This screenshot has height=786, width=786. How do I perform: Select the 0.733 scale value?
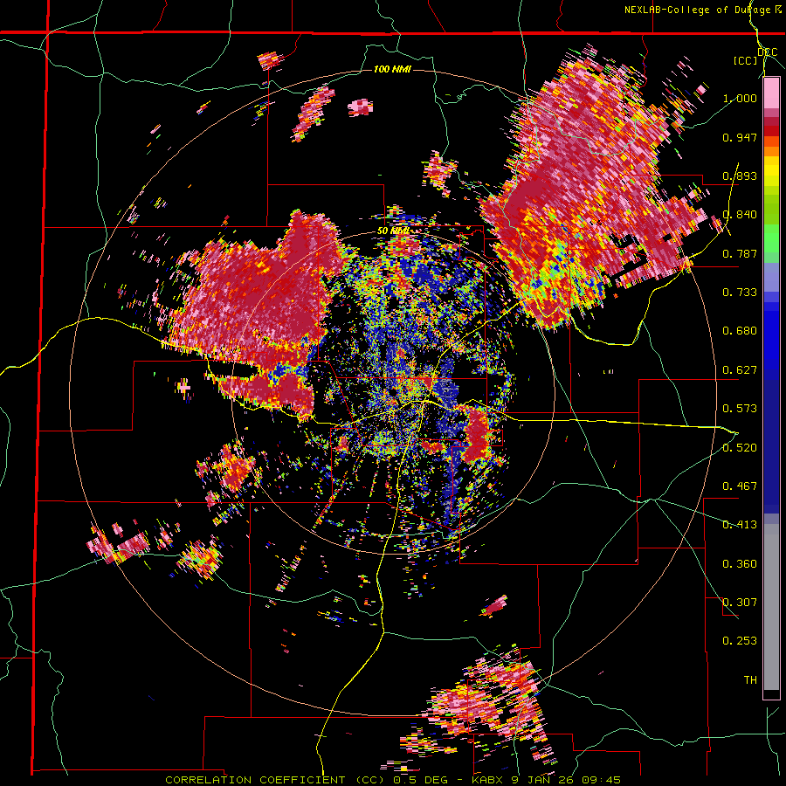[x=740, y=293]
